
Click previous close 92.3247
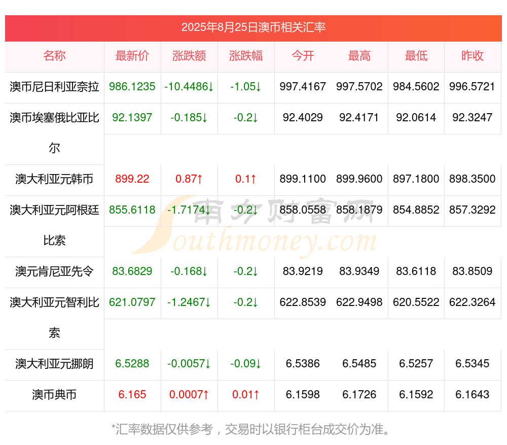473,118
